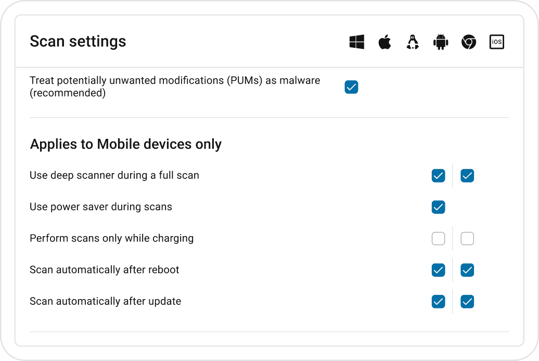Click the Chrome OS platform icon
Screen dimensions: 539x361
[x=469, y=42]
